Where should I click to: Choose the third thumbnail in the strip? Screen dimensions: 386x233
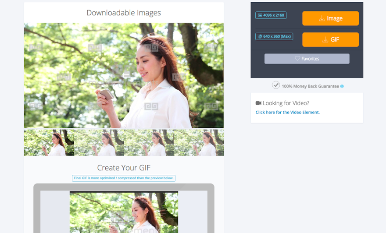click(x=149, y=143)
